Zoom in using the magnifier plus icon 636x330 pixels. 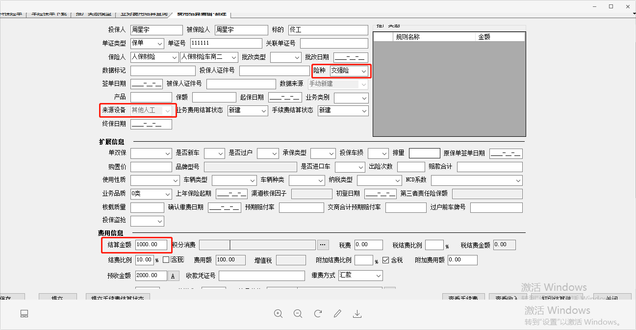(279, 314)
